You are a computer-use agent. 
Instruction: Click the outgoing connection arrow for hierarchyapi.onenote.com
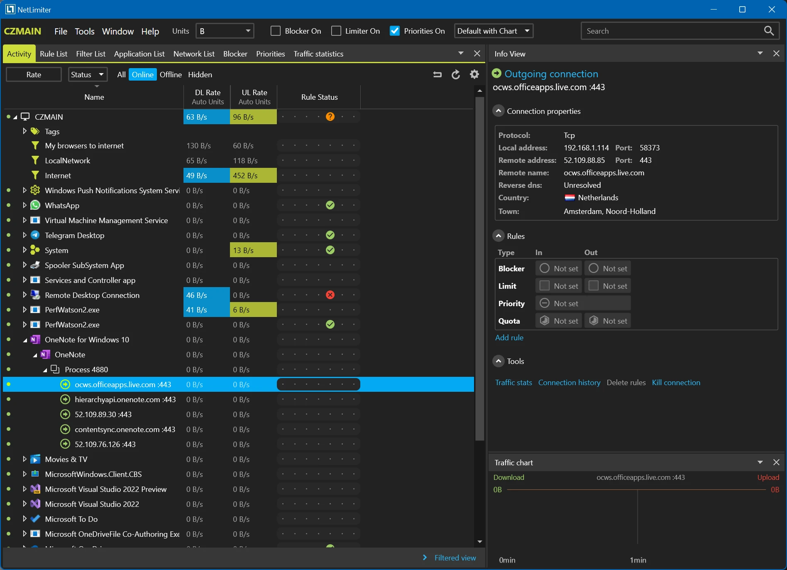pos(65,399)
